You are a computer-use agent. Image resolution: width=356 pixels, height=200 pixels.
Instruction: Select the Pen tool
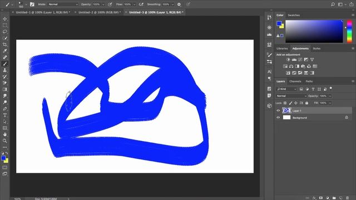[5, 109]
